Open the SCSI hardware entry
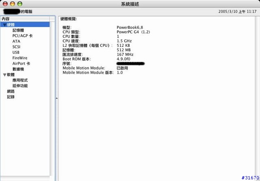Viewport: 260px width, 181px height. tap(16, 47)
